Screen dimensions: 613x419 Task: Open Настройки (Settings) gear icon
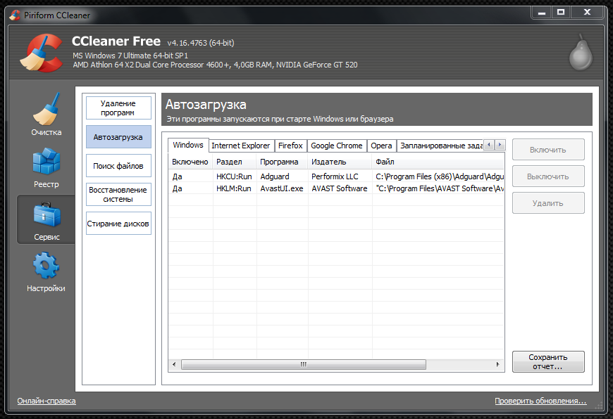tap(47, 266)
